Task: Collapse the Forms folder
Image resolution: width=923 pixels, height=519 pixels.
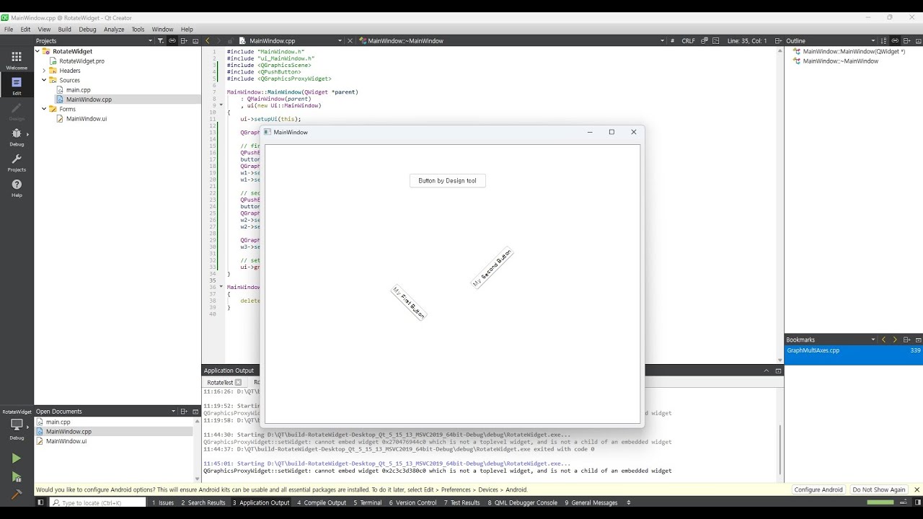Action: coord(44,109)
